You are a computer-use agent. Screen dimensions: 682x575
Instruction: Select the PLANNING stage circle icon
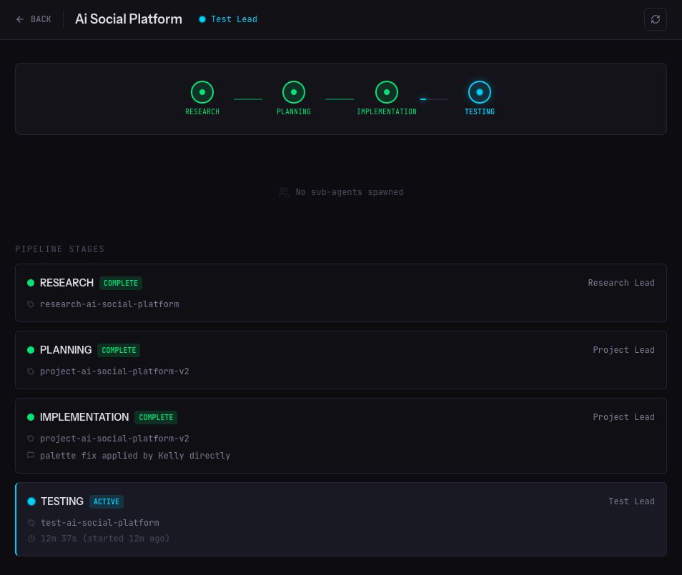(294, 92)
